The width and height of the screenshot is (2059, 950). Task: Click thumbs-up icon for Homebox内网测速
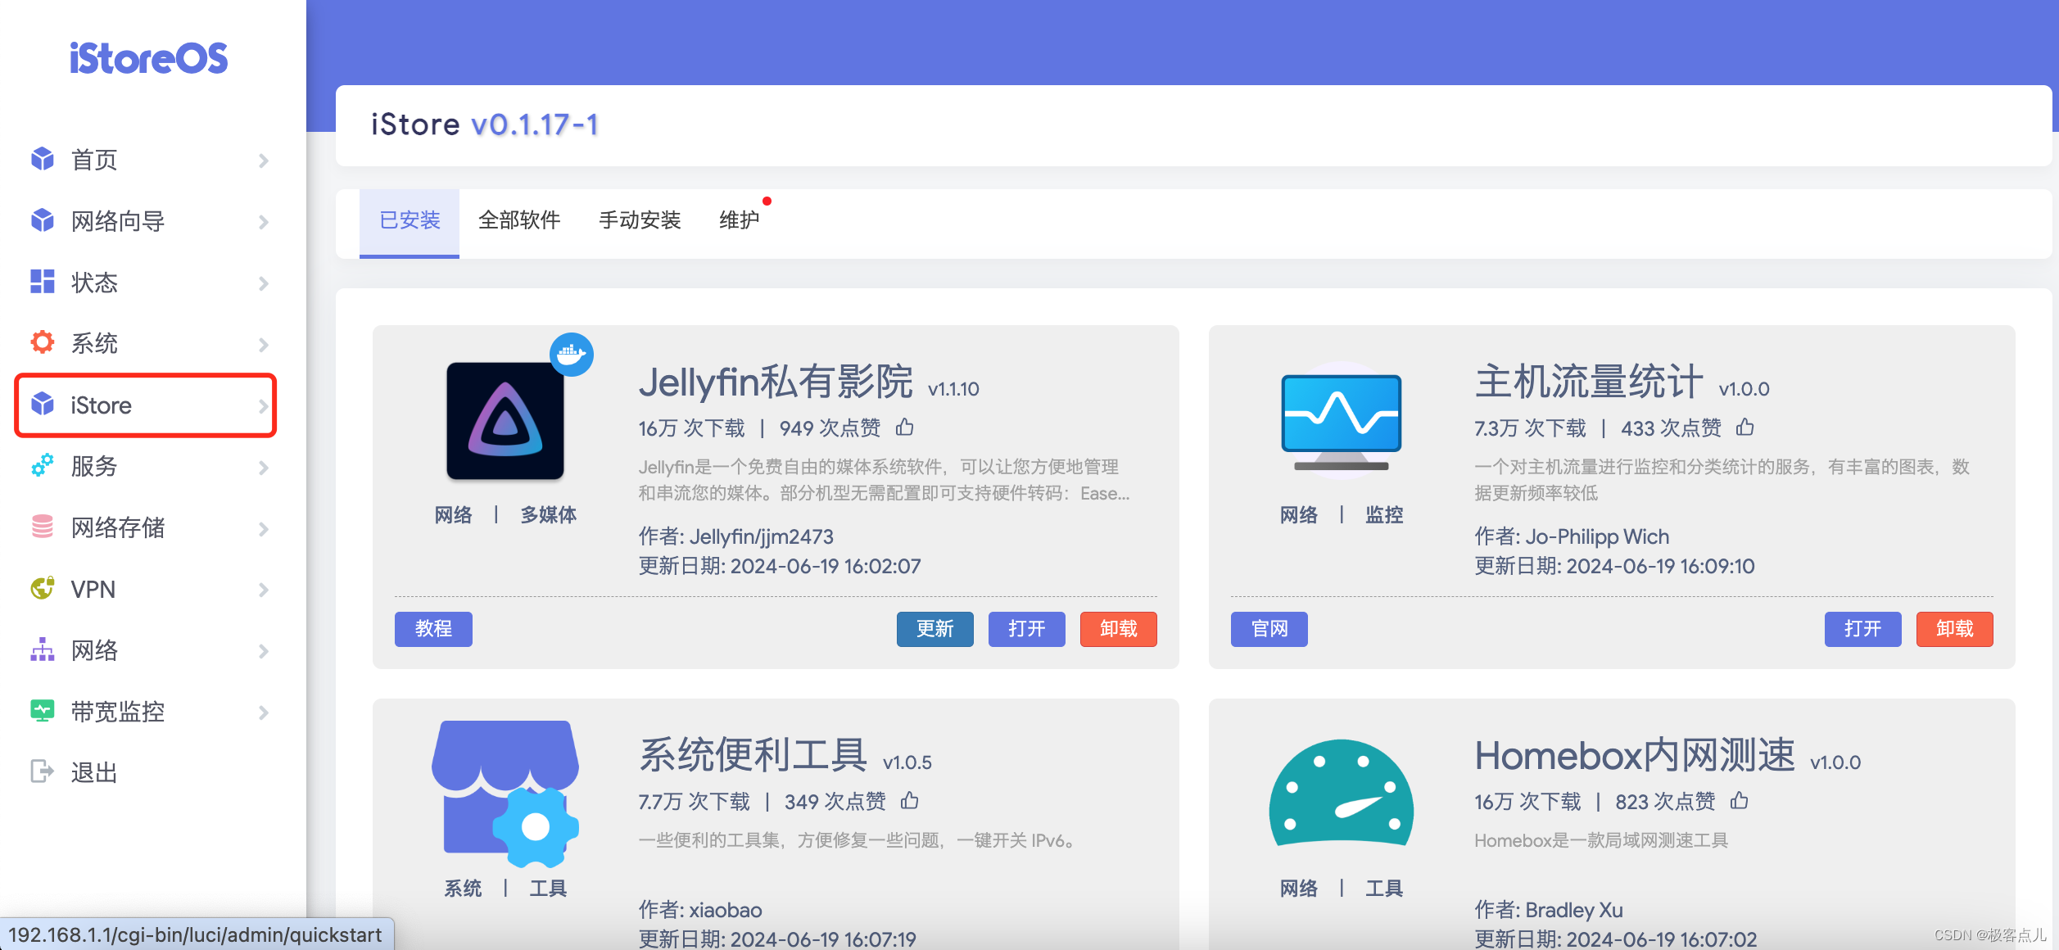1740,800
